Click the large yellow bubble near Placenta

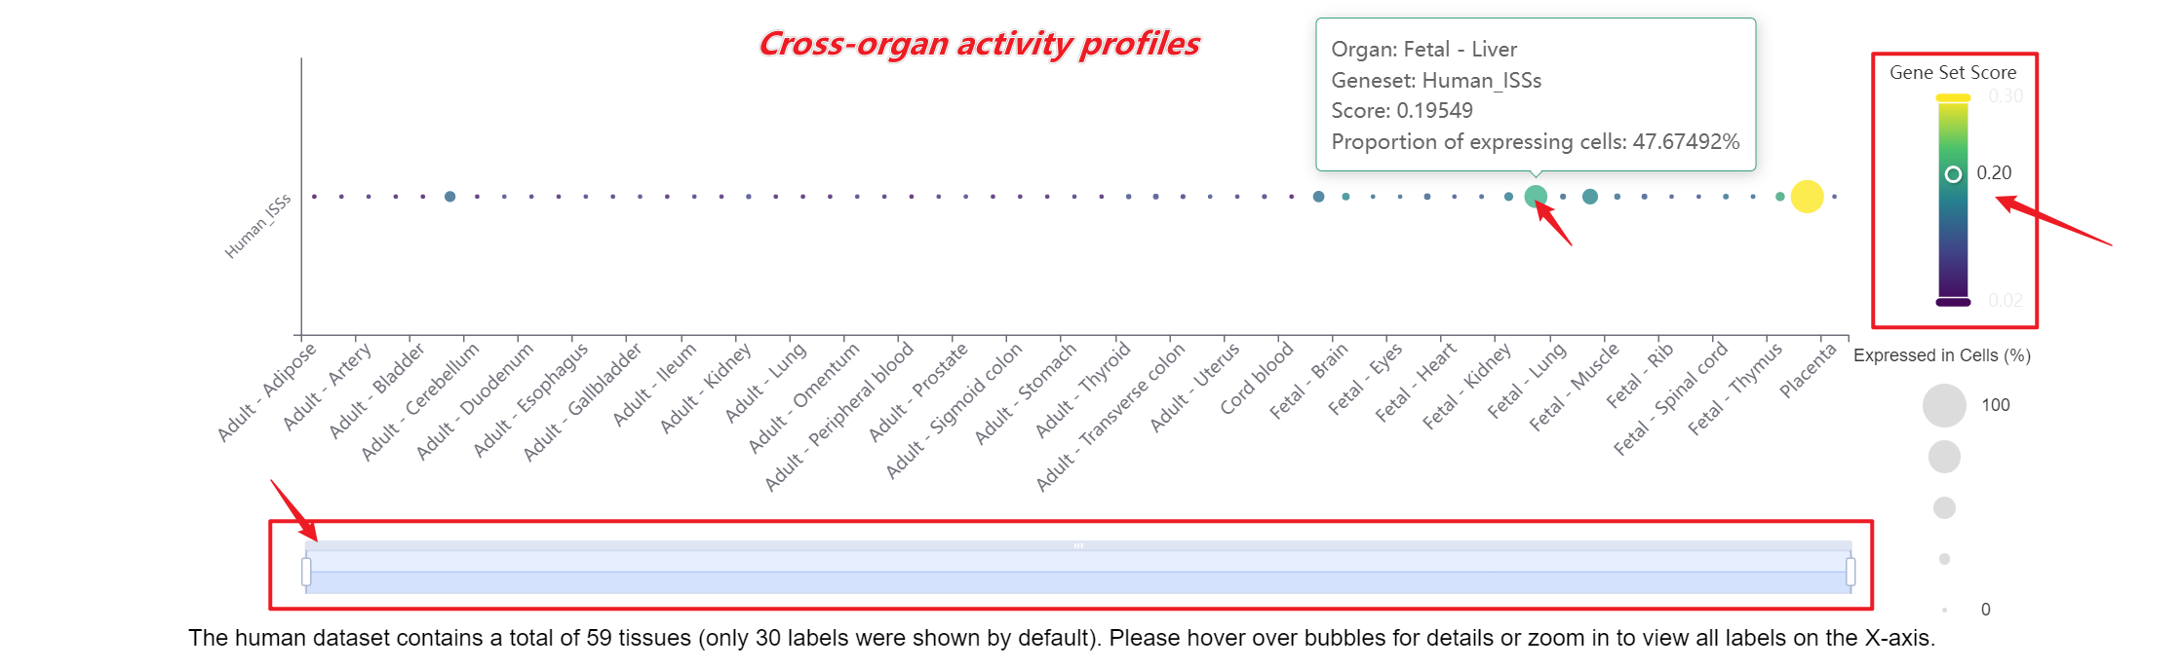[1807, 197]
